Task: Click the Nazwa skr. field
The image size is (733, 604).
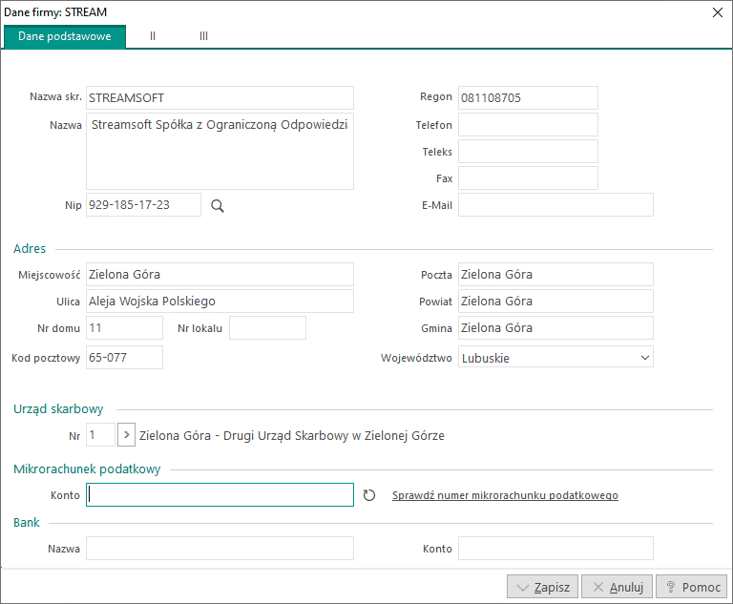Action: [x=220, y=97]
